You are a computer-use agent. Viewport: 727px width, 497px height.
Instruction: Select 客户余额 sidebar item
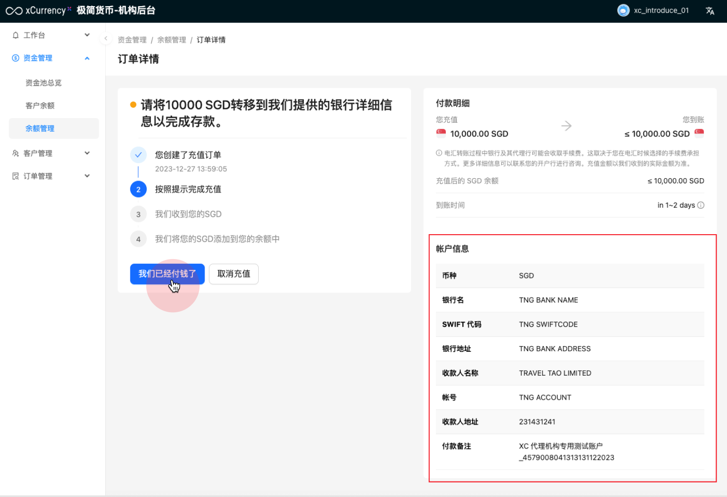(x=40, y=106)
